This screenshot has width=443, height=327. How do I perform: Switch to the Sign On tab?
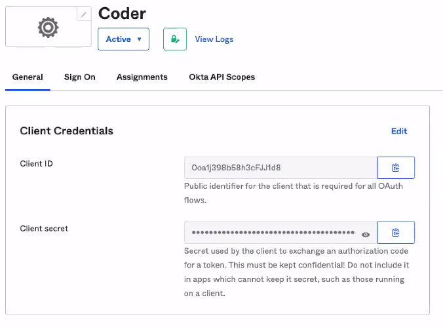pyautogui.click(x=80, y=77)
